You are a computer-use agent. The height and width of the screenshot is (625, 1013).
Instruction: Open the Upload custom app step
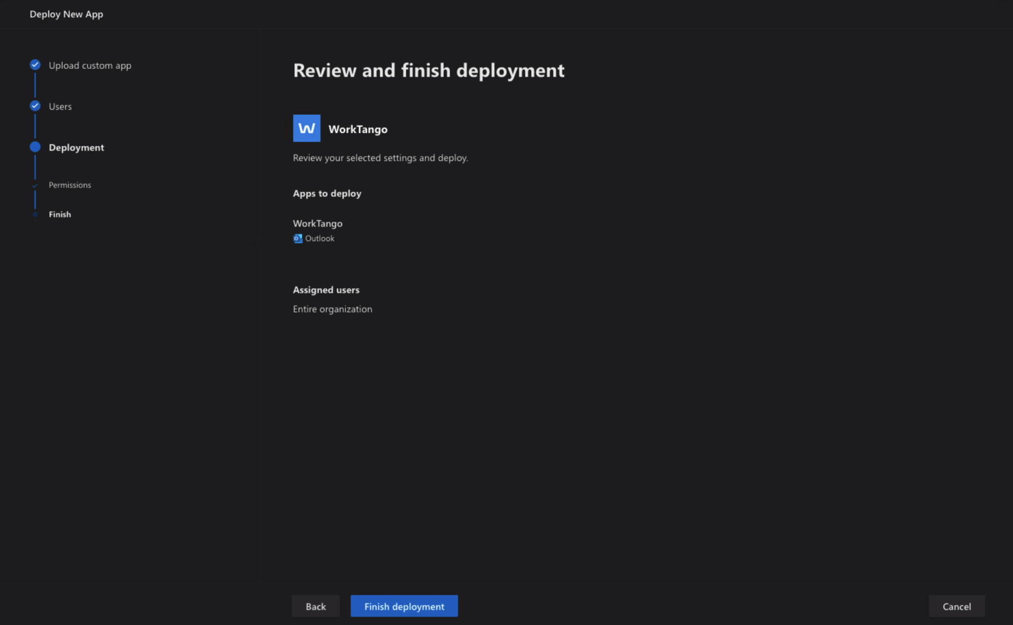point(90,65)
